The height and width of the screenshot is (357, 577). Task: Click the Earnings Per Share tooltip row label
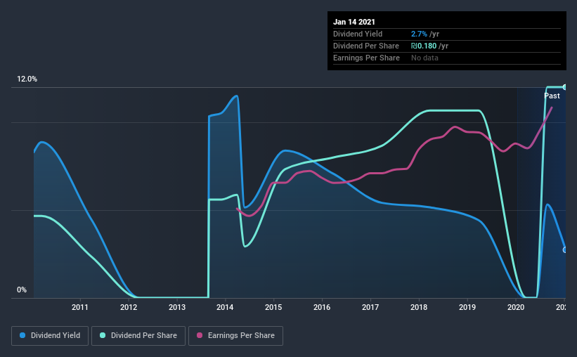366,58
